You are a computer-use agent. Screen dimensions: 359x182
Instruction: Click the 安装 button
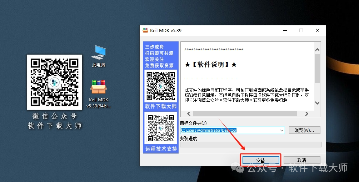pyautogui.click(x=261, y=160)
